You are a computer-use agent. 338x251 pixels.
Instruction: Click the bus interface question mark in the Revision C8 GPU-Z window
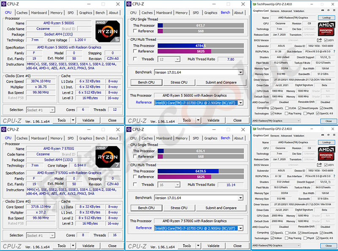click(334, 176)
